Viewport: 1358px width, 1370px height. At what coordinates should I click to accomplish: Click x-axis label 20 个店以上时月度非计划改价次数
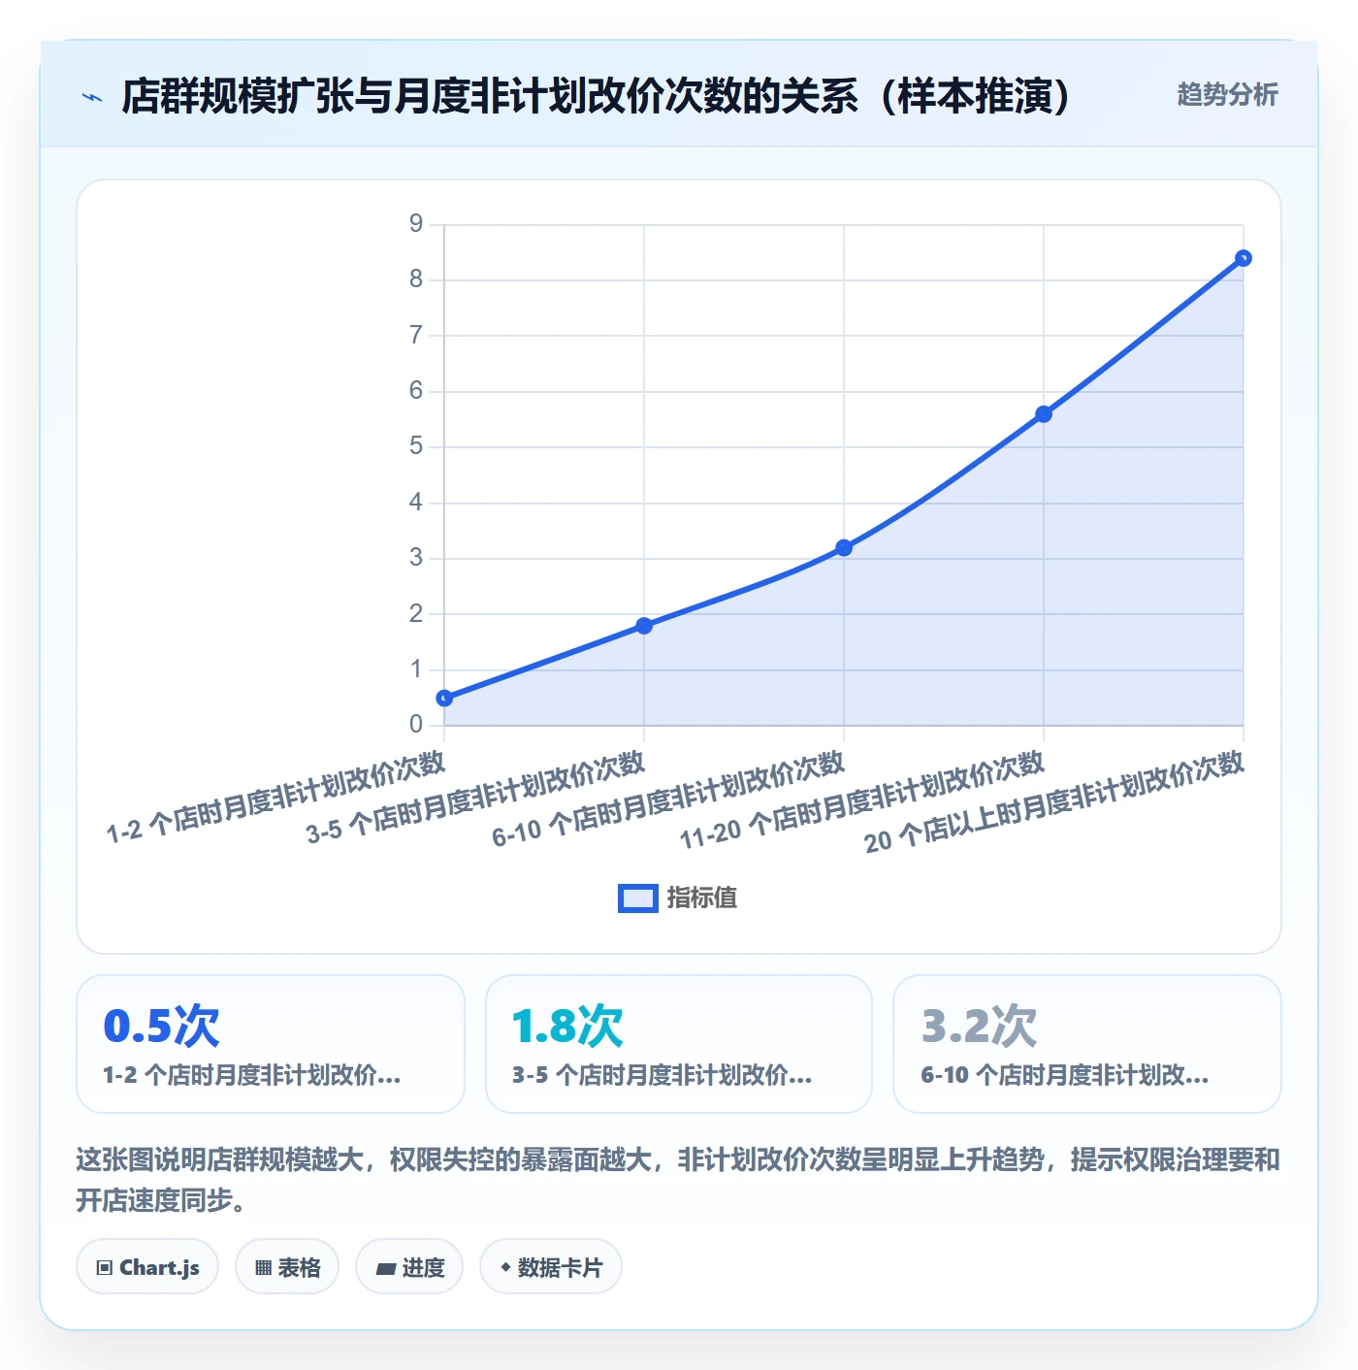tap(1054, 802)
